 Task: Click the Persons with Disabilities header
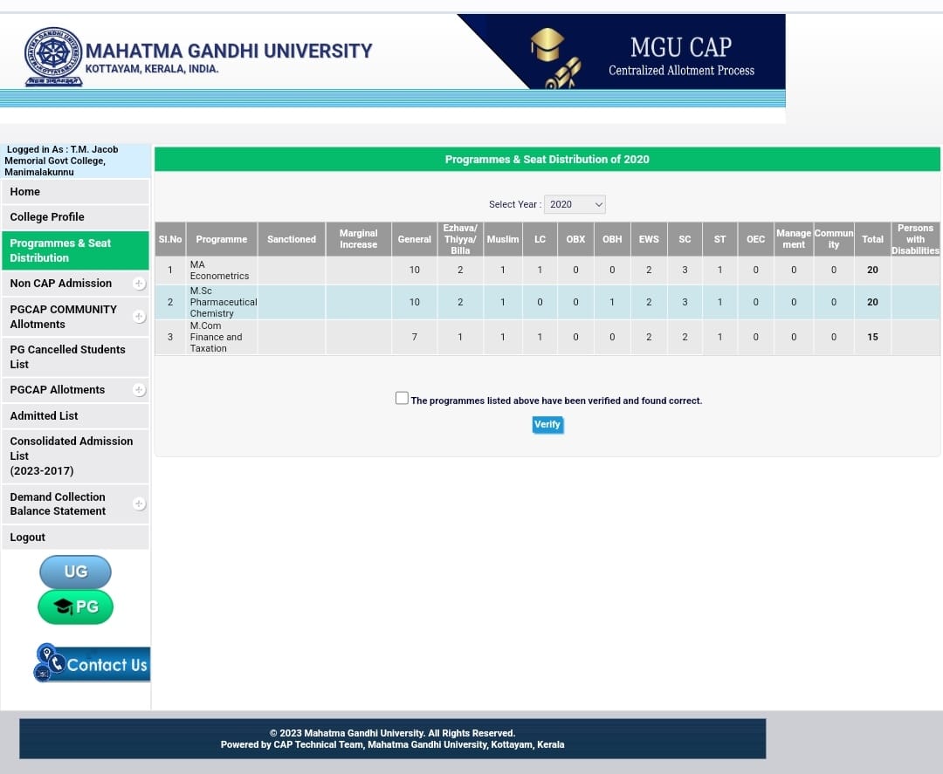[915, 239]
